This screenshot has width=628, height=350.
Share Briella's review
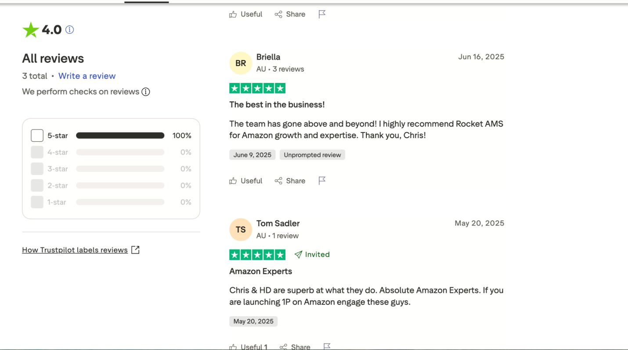[290, 181]
